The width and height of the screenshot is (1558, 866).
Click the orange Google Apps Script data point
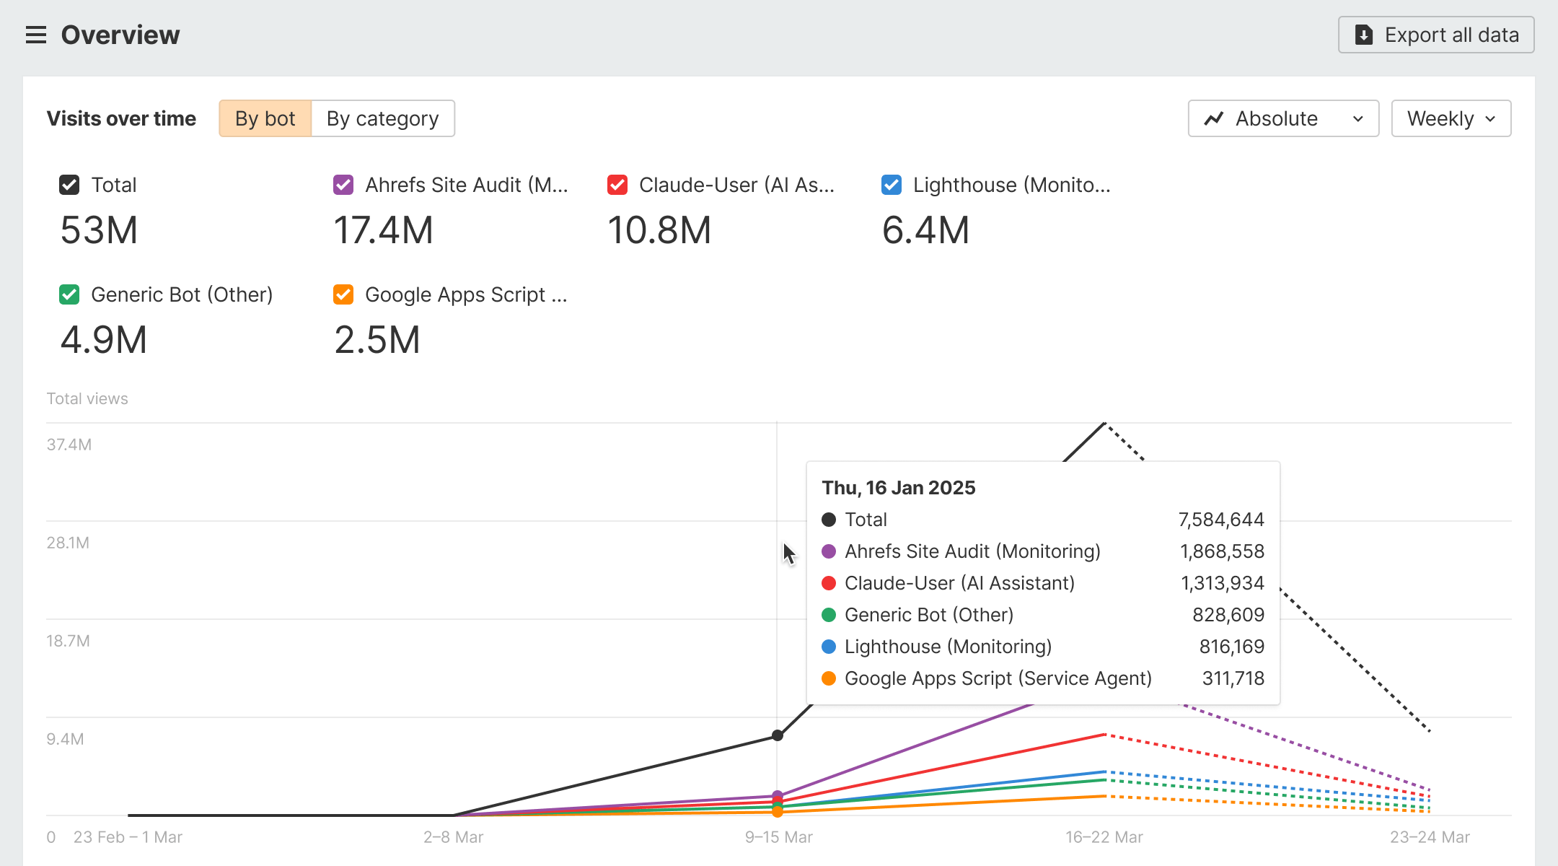click(778, 812)
